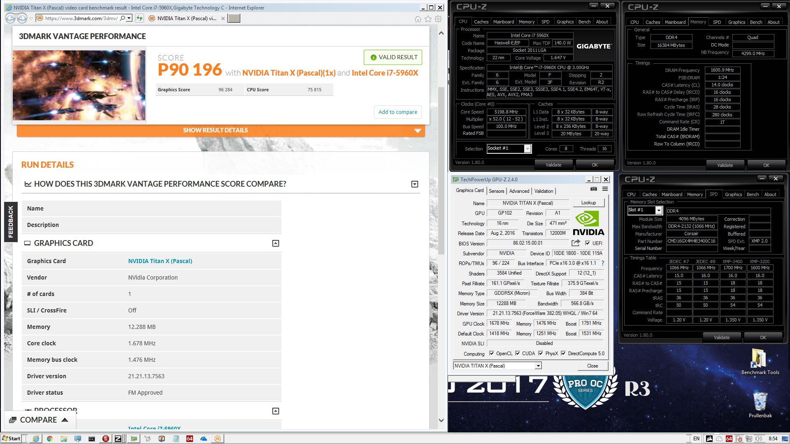This screenshot has height=444, width=790.
Task: Open Internet Explorer taskbar icon
Action: click(x=36, y=439)
